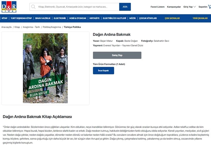Click the magnifier icon in search bar
Image resolution: width=211 pixels, height=147 pixels.
click(33, 7)
